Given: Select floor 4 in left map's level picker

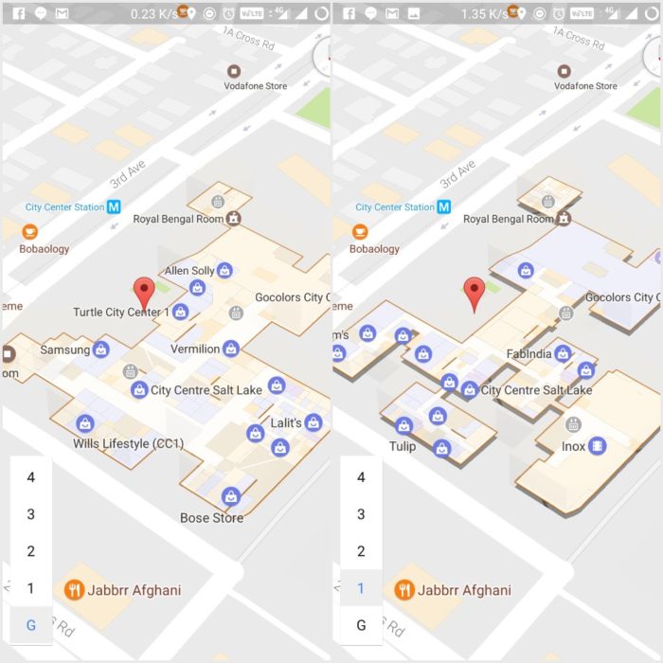Looking at the screenshot, I should (x=31, y=477).
